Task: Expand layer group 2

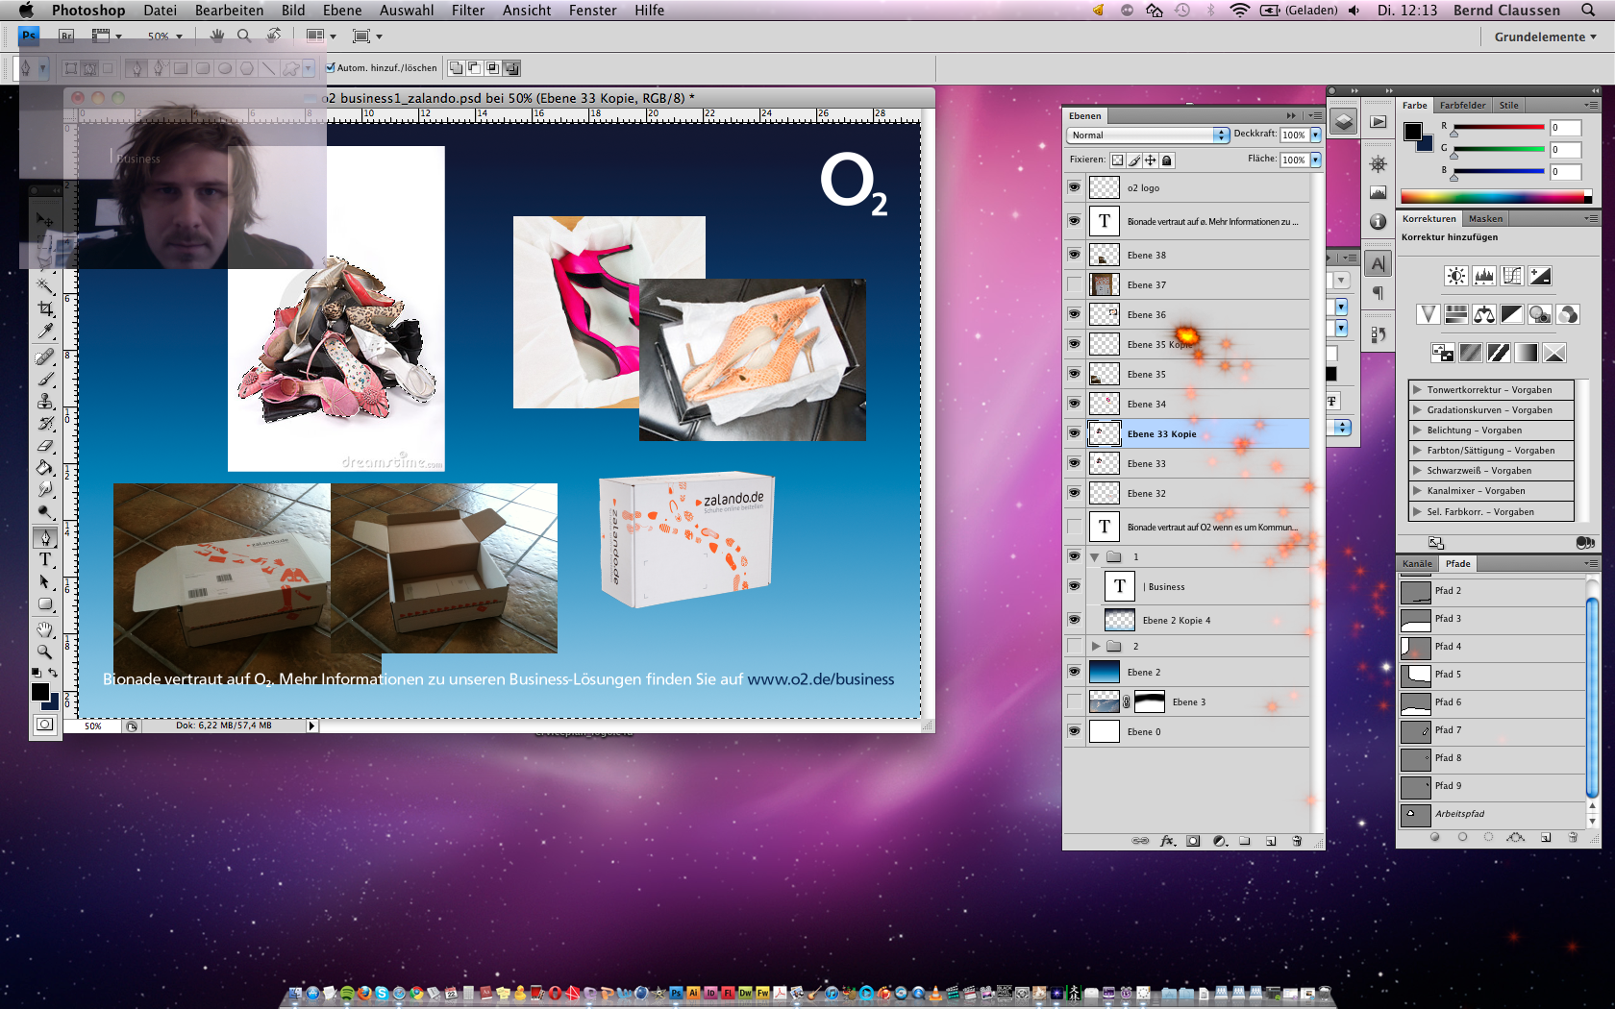Action: 1095,646
